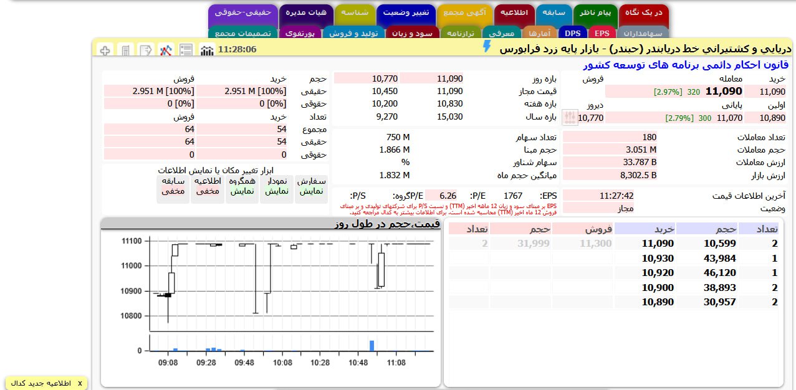Show the hidden اطلاعیه section

(208, 186)
